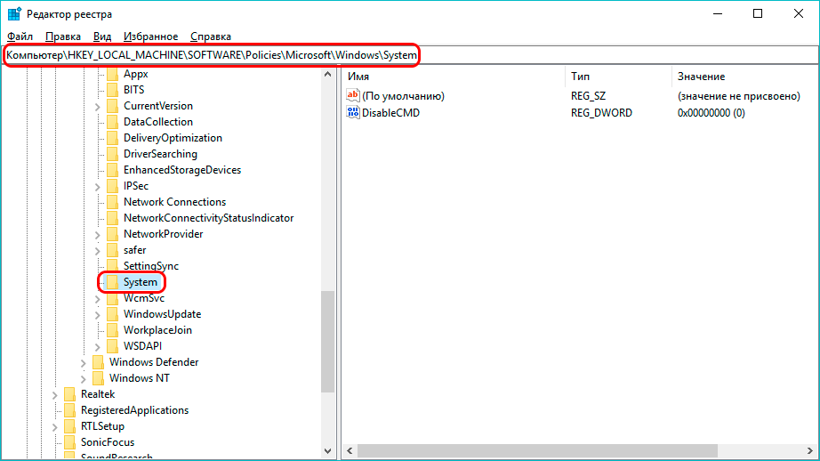The width and height of the screenshot is (820, 461).
Task: Expand the RTLSetup key
Action: tap(55, 427)
